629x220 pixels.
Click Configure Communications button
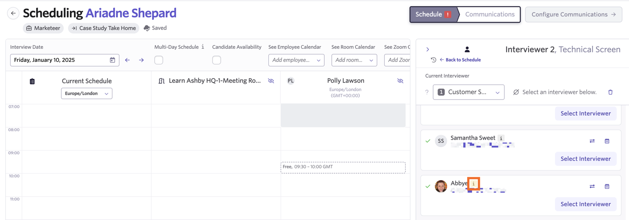(x=573, y=14)
